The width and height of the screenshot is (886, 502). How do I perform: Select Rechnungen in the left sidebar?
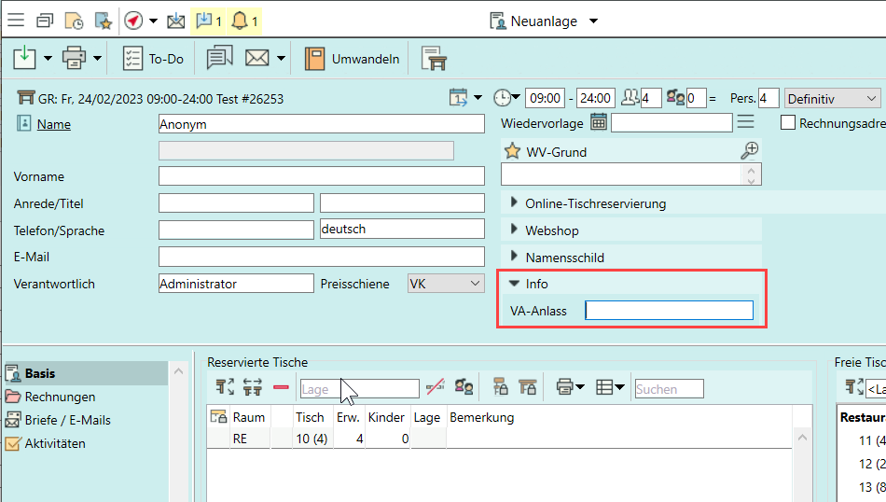click(x=60, y=397)
